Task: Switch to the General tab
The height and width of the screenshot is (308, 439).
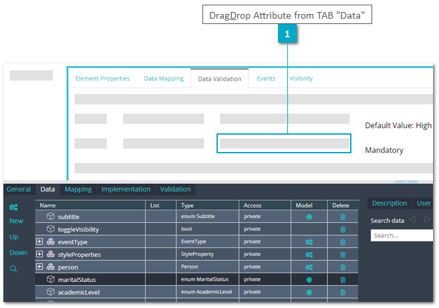Action: tap(19, 189)
